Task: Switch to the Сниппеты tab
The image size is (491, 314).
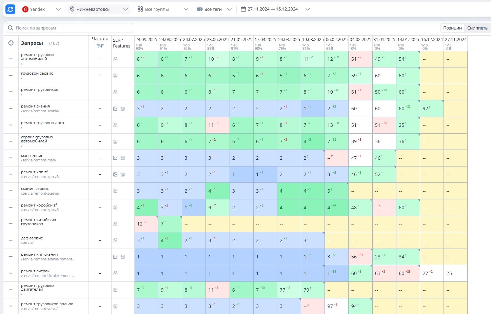Action: pyautogui.click(x=478, y=28)
